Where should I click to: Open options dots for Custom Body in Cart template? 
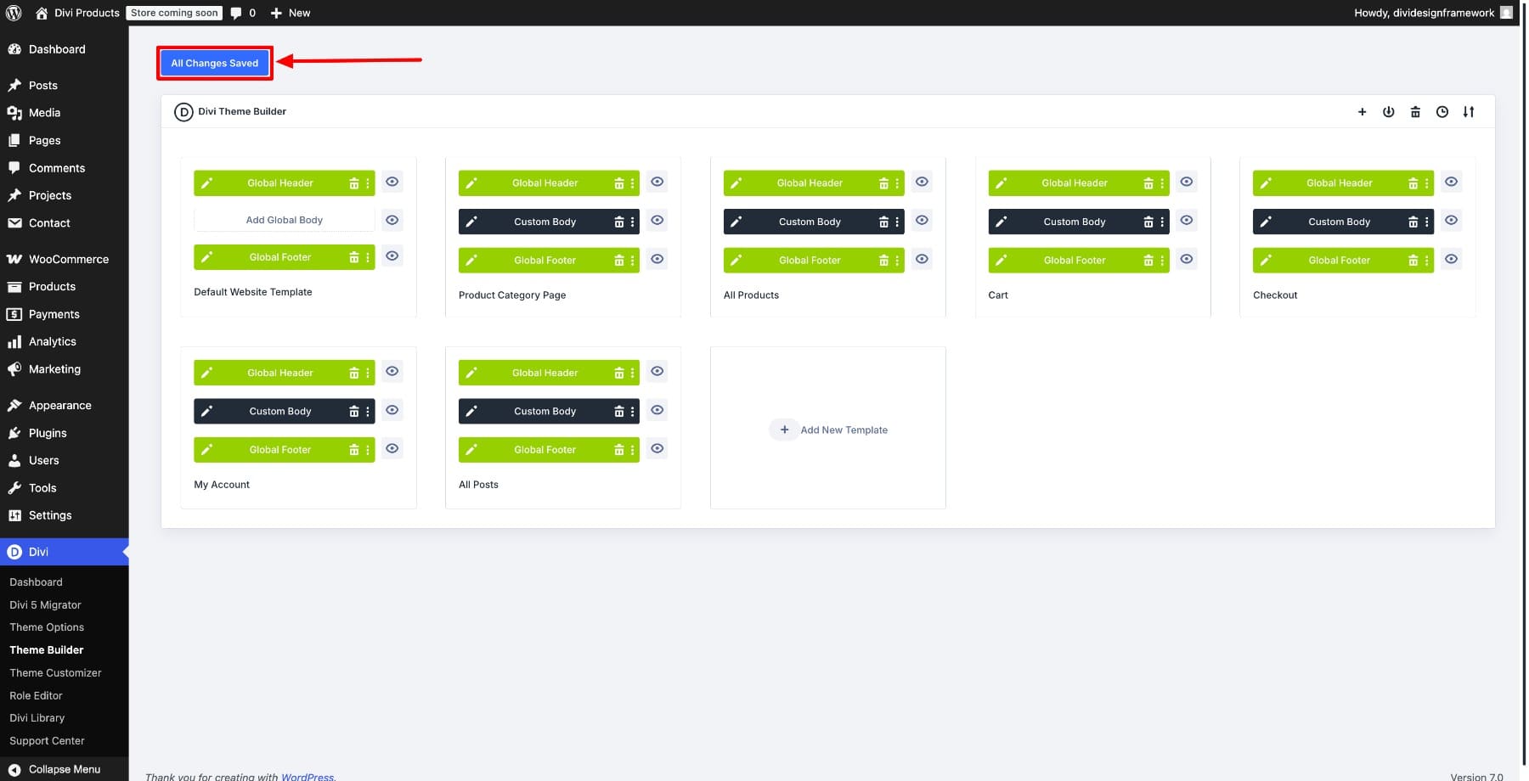[x=1162, y=222]
